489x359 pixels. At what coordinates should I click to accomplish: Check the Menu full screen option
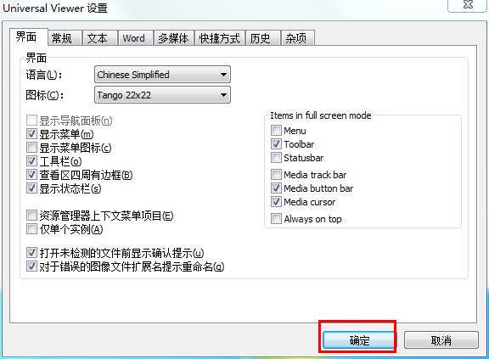pyautogui.click(x=276, y=130)
